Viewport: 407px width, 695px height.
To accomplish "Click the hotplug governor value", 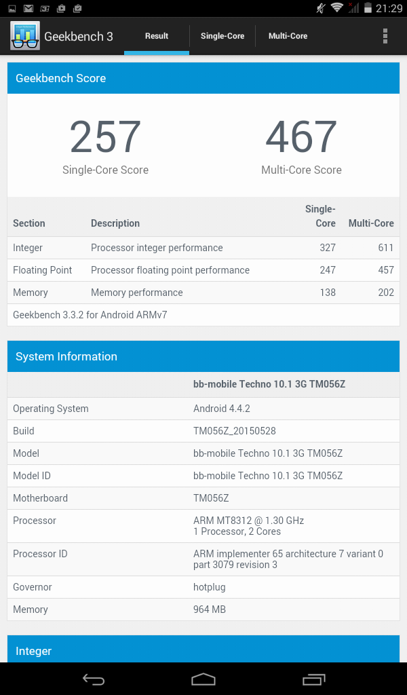I will 209,587.
